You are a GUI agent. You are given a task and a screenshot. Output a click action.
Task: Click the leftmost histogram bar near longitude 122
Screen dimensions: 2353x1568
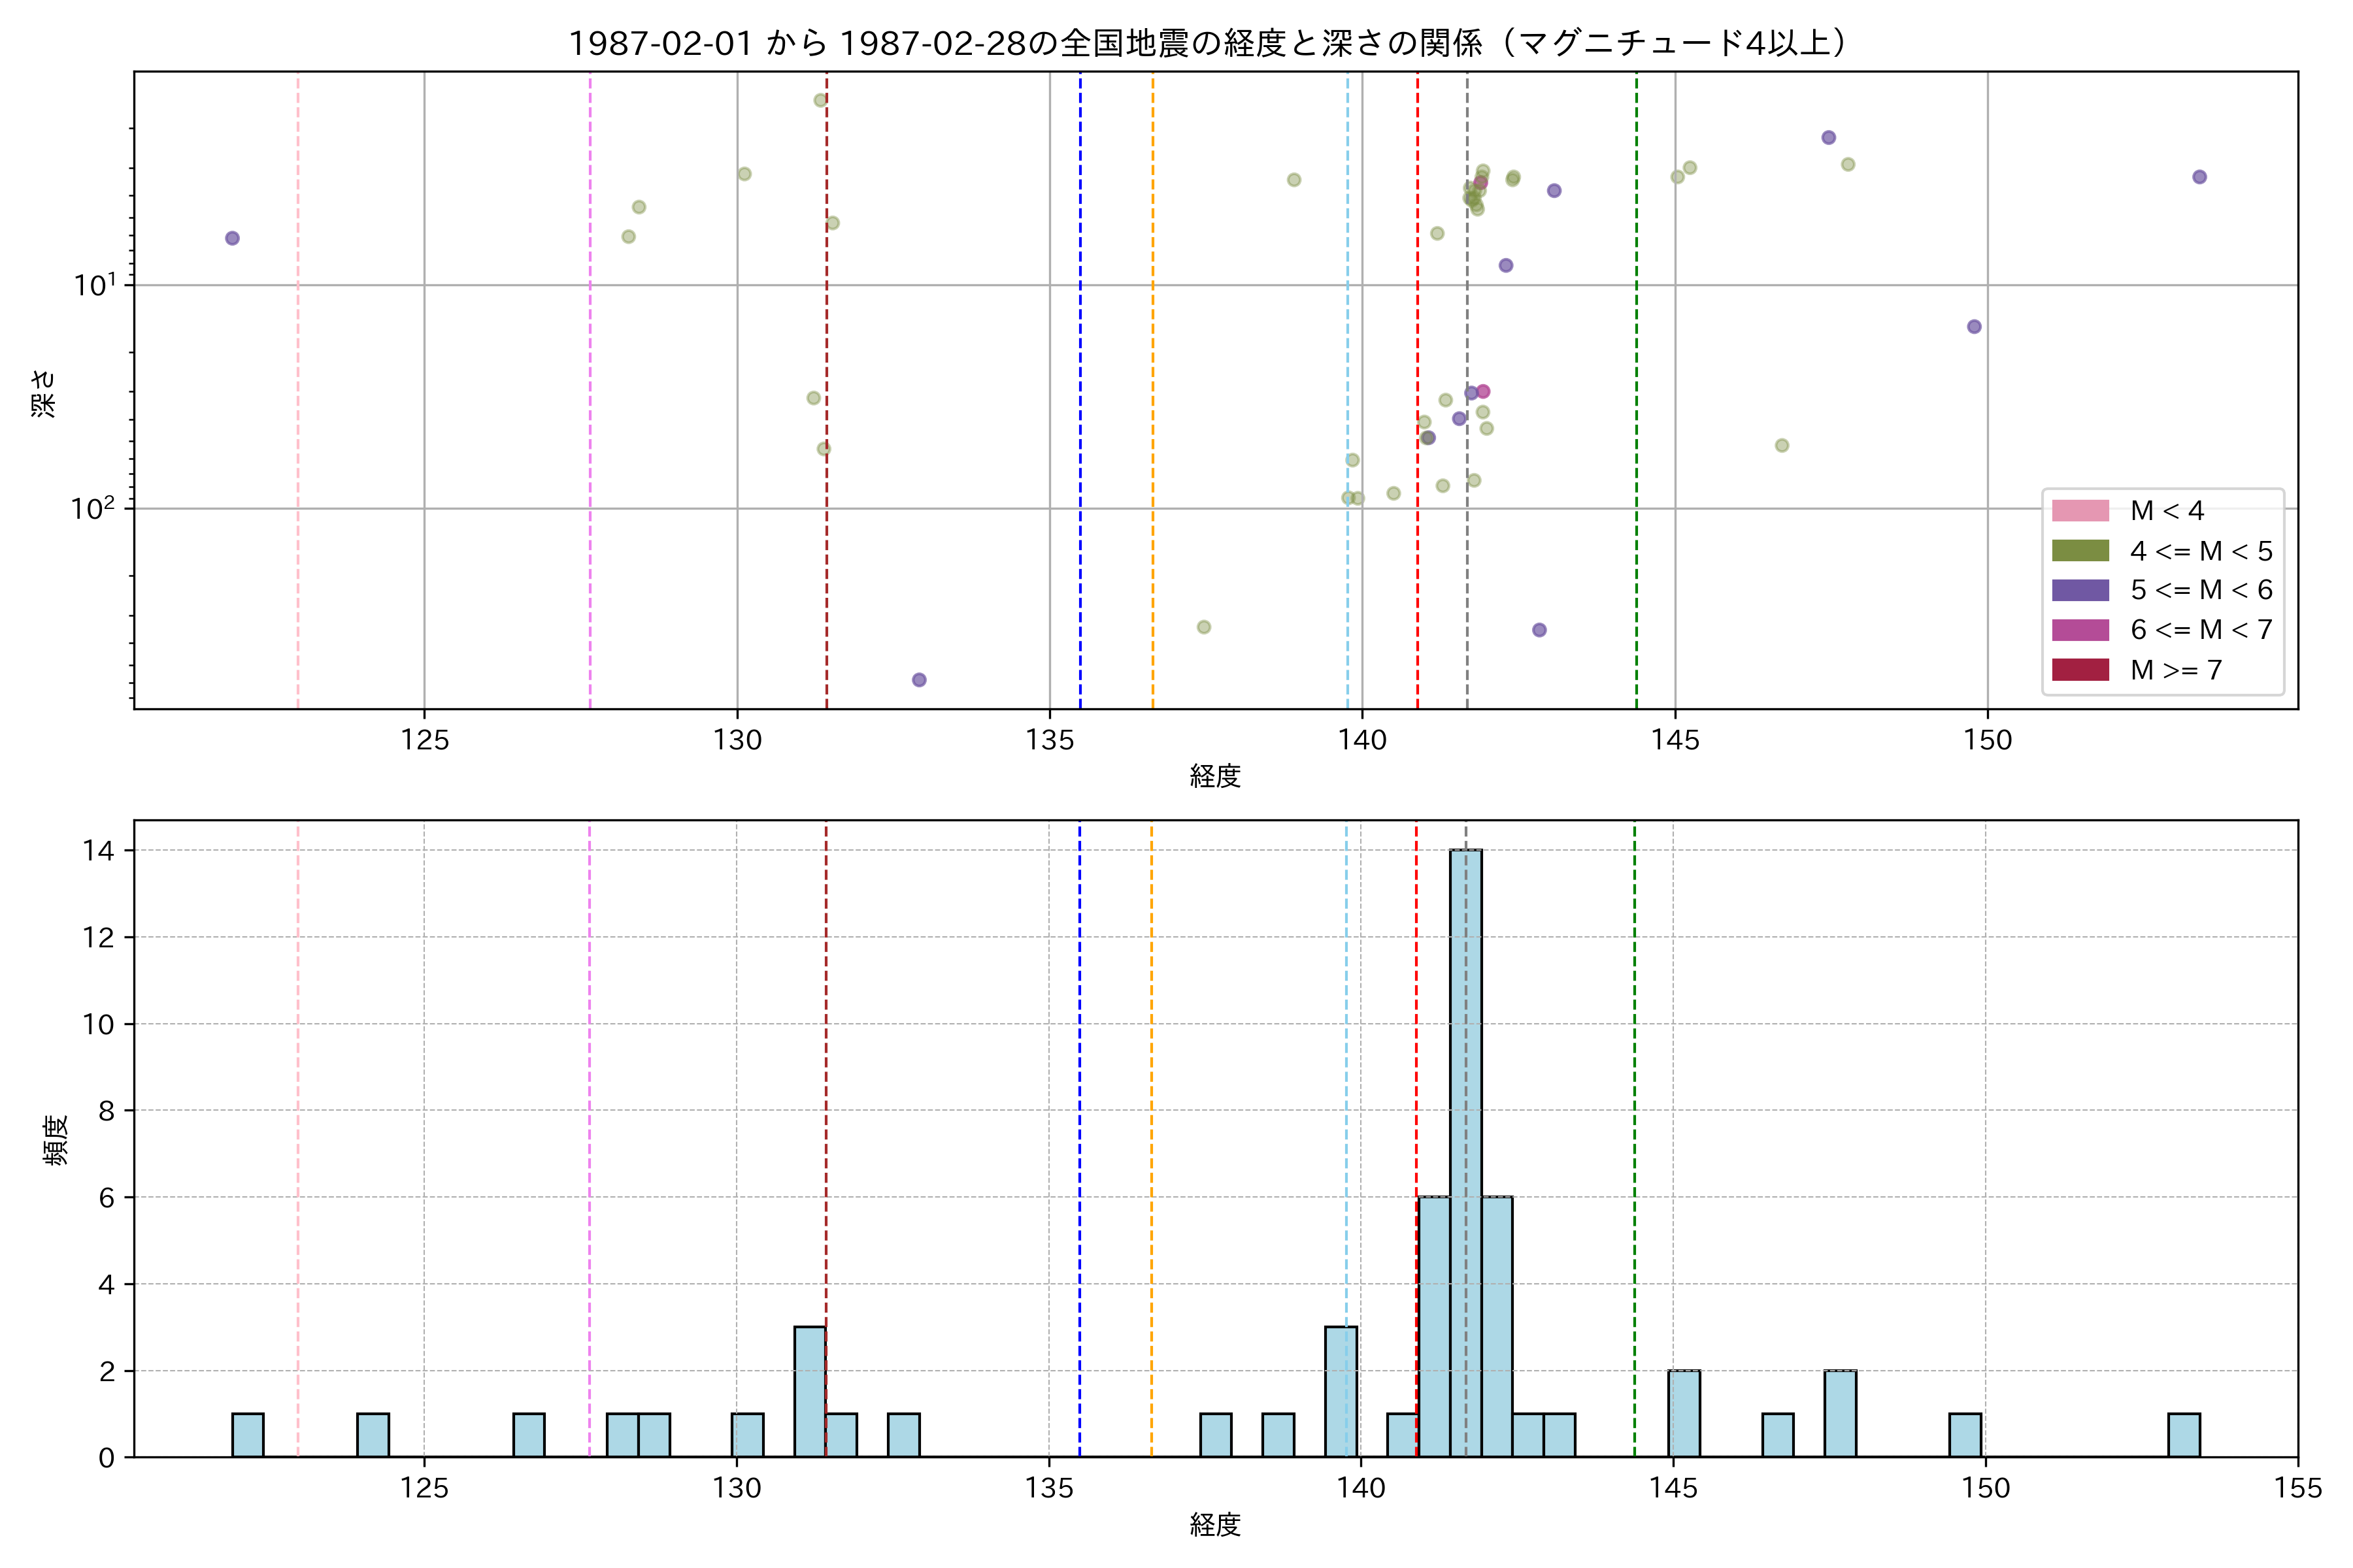click(247, 1435)
